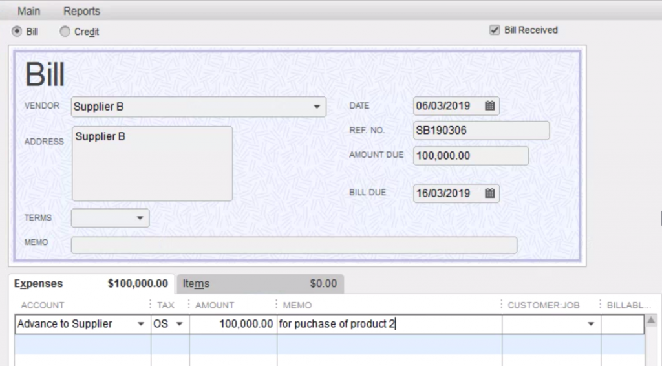Click the REF. NO. field SB190306
Viewport: 662px width, 366px height.
click(480, 131)
